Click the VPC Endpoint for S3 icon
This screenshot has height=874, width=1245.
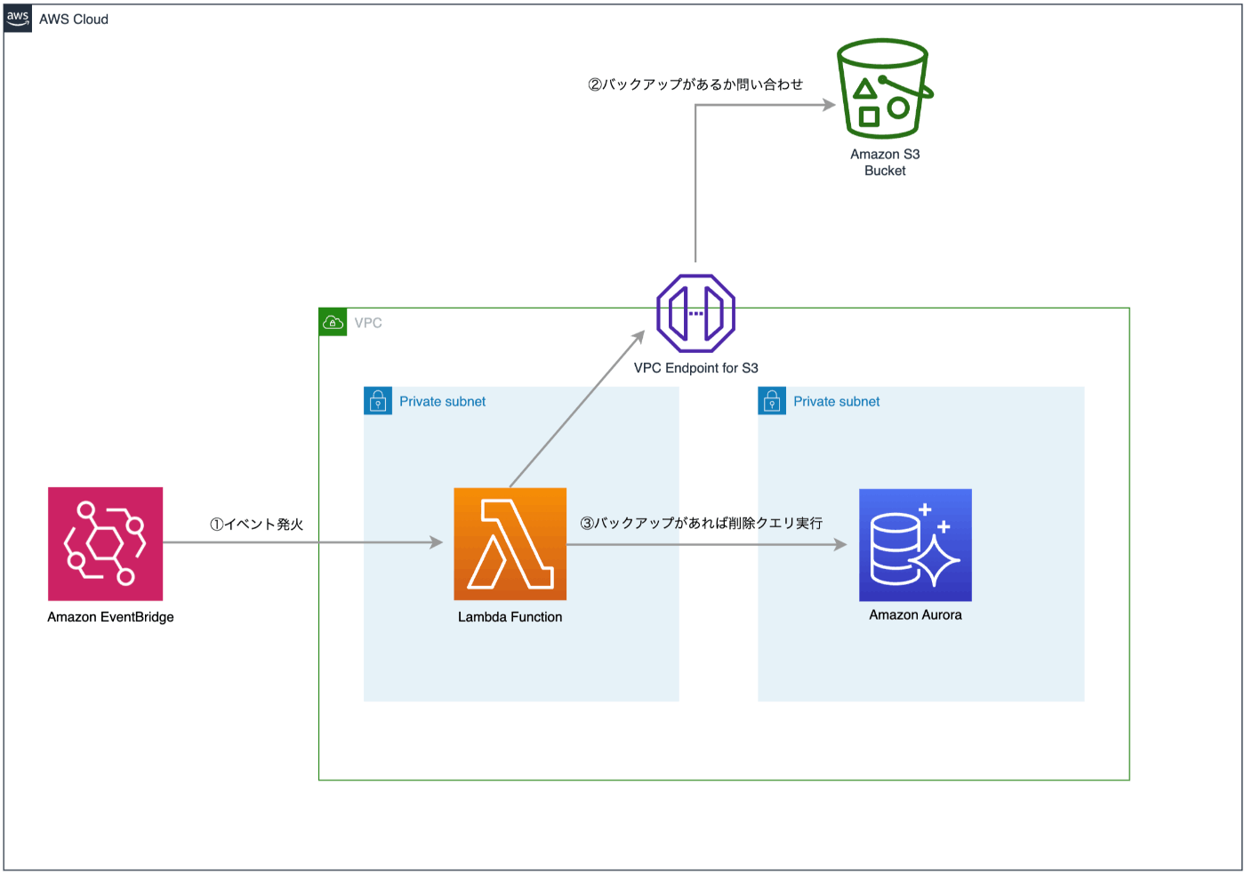[x=695, y=313]
